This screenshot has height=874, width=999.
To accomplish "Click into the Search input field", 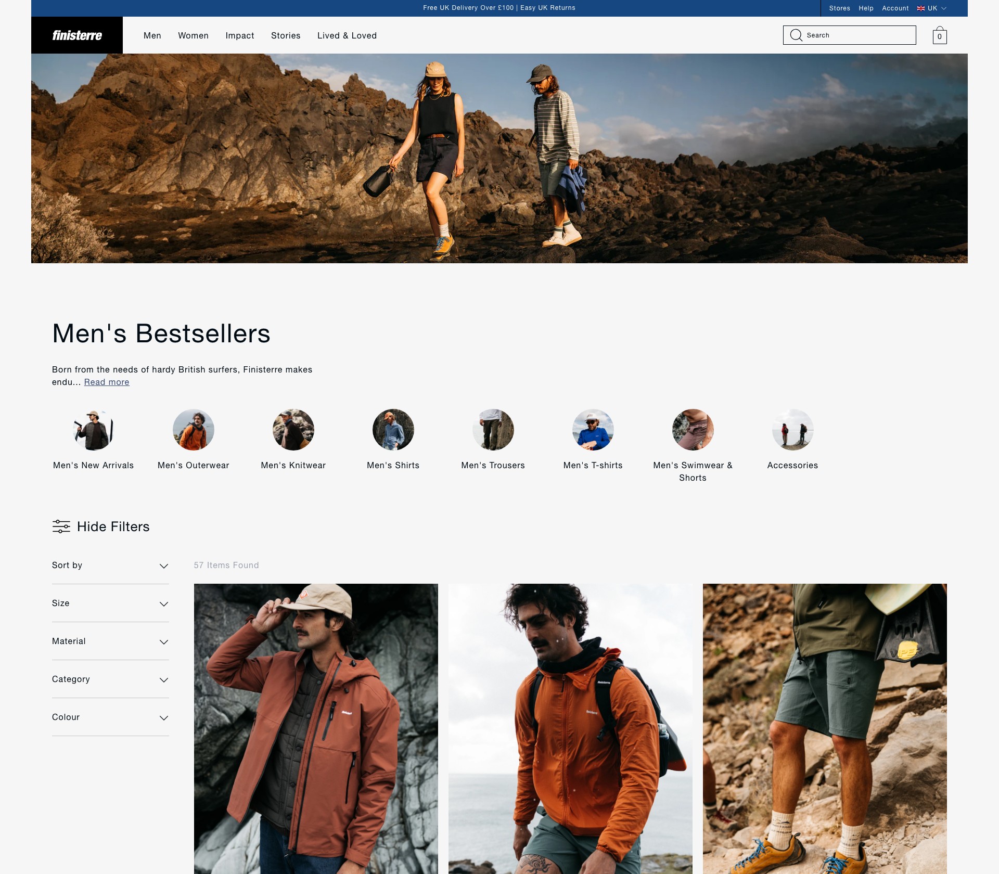I will 850,35.
